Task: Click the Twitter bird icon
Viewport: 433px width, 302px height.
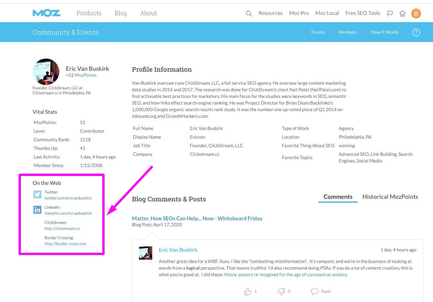Action: point(37,194)
